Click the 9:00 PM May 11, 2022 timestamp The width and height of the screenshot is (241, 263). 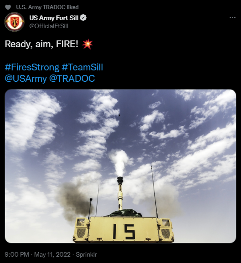[x=37, y=254]
